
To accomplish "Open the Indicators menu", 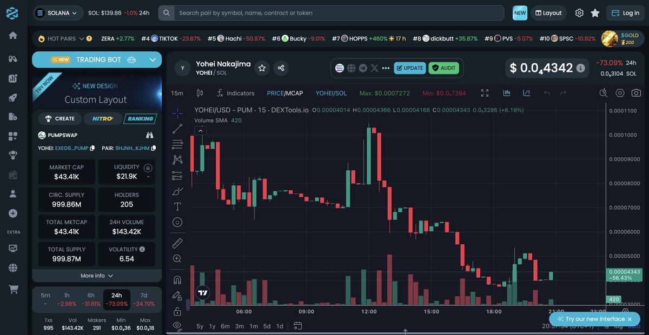I will pyautogui.click(x=235, y=93).
